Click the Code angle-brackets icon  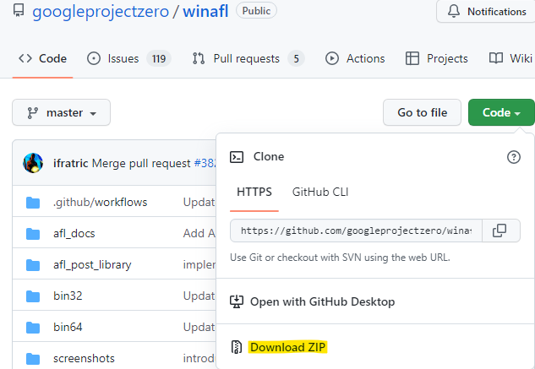pos(25,58)
